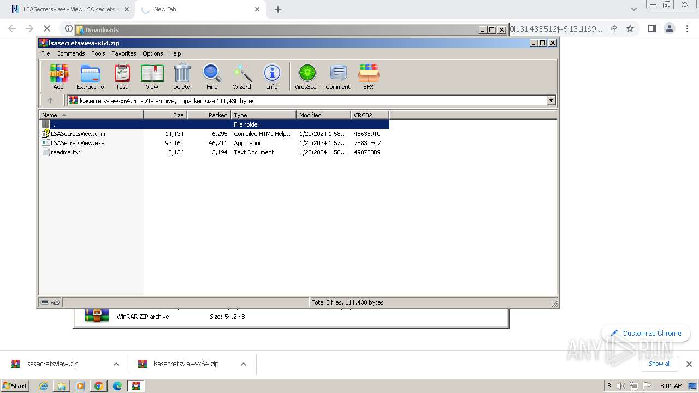Show all downloads
This screenshot has width=699, height=393.
coord(660,364)
